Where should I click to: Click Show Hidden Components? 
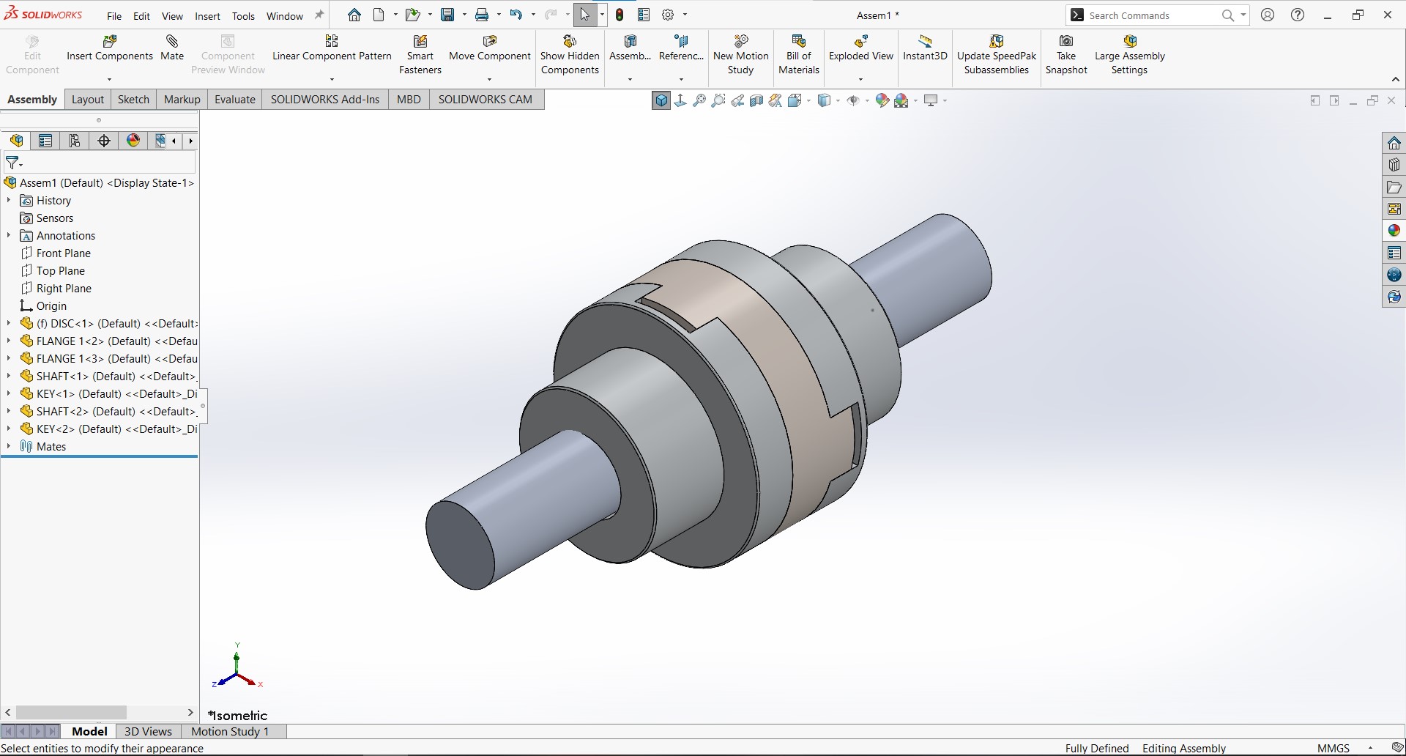tap(570, 55)
